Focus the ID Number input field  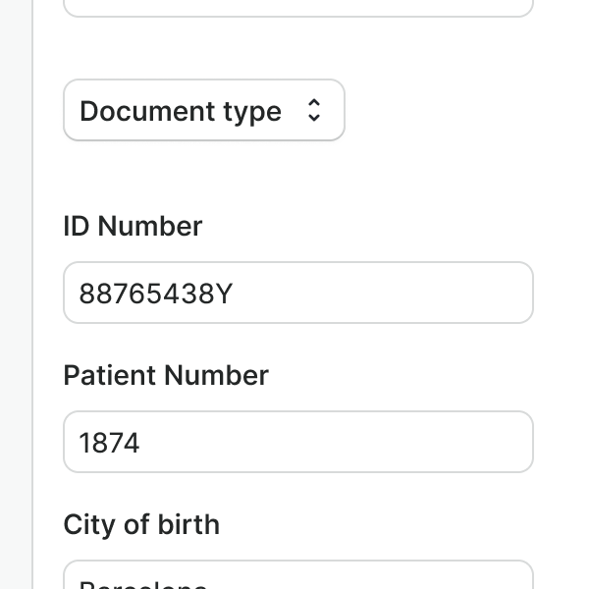click(x=297, y=293)
